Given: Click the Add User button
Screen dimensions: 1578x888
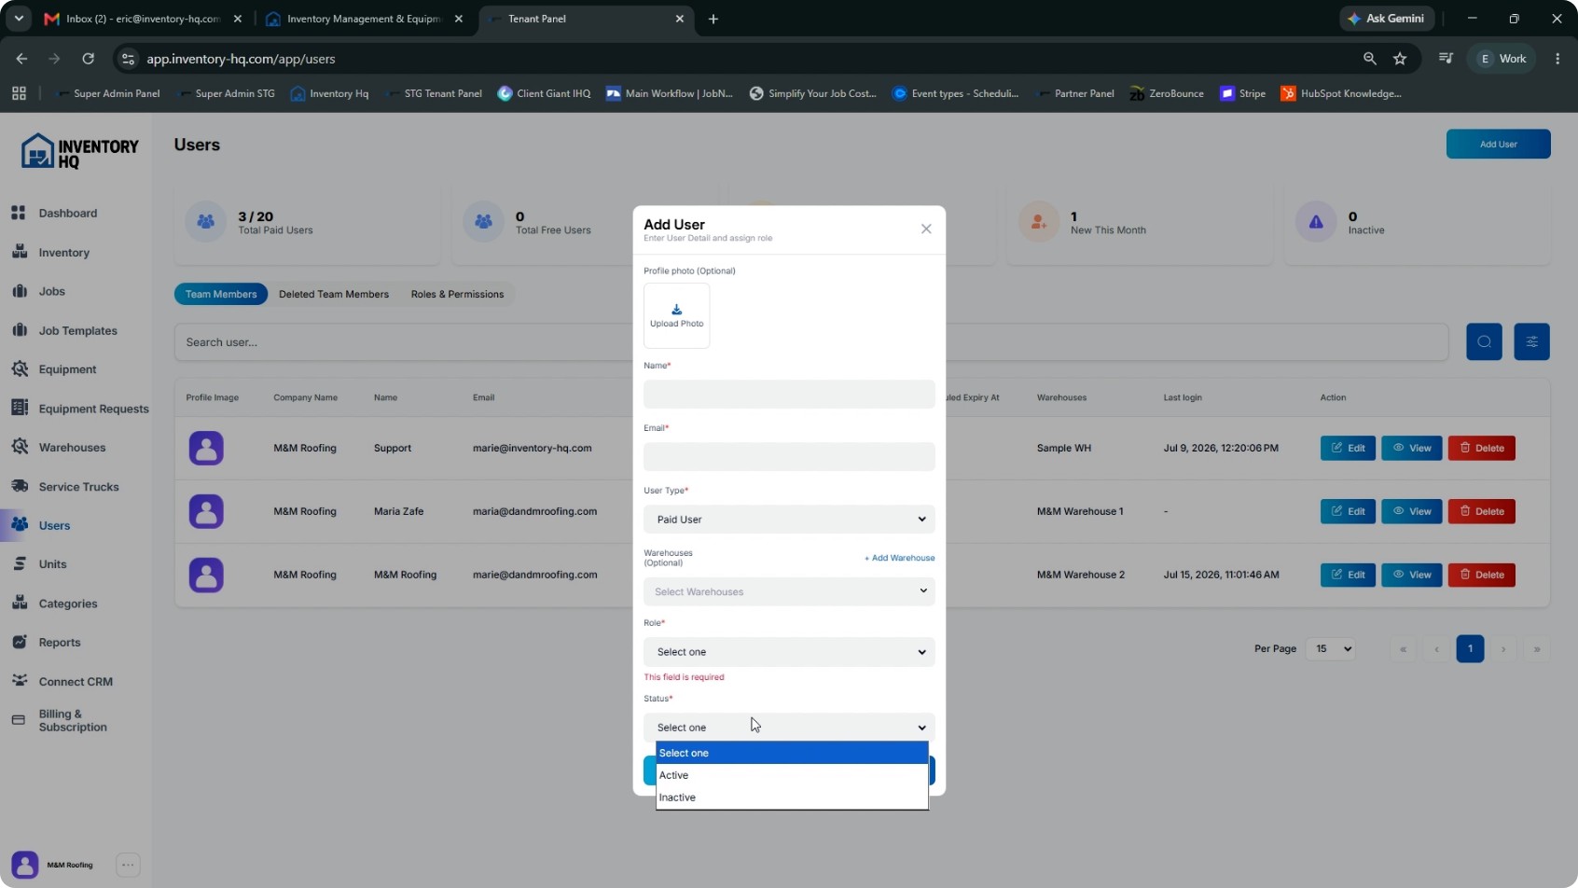Looking at the screenshot, I should tap(1498, 144).
